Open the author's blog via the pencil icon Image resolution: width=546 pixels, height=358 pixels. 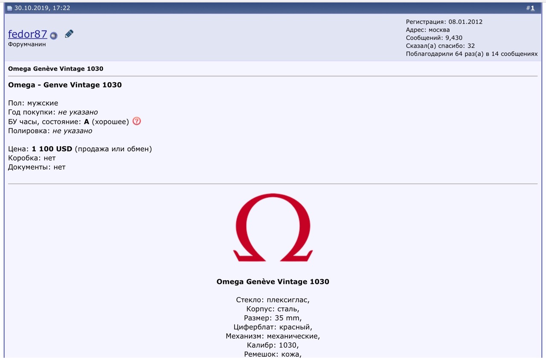(x=69, y=34)
